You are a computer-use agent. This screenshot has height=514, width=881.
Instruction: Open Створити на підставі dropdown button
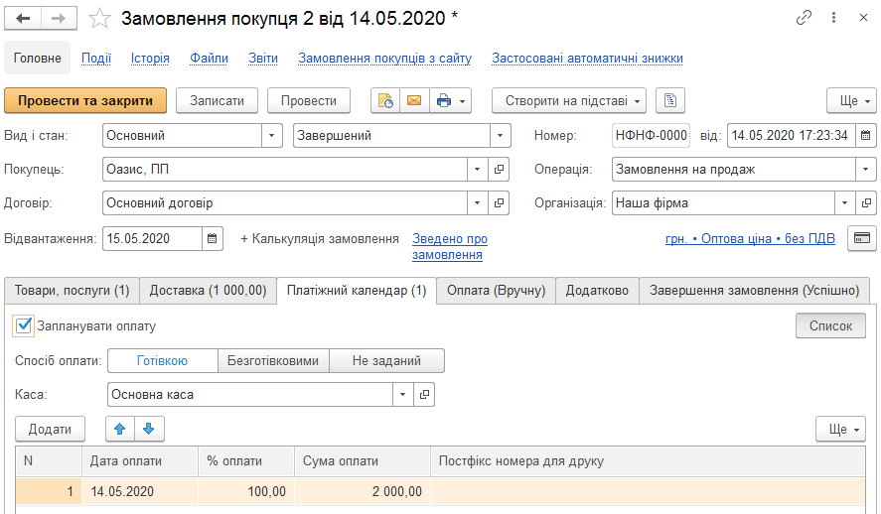568,100
